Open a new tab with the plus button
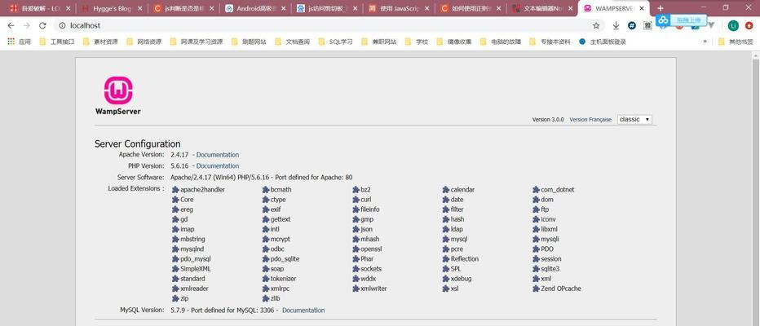Screen dimensions: 760x326 tap(661, 8)
